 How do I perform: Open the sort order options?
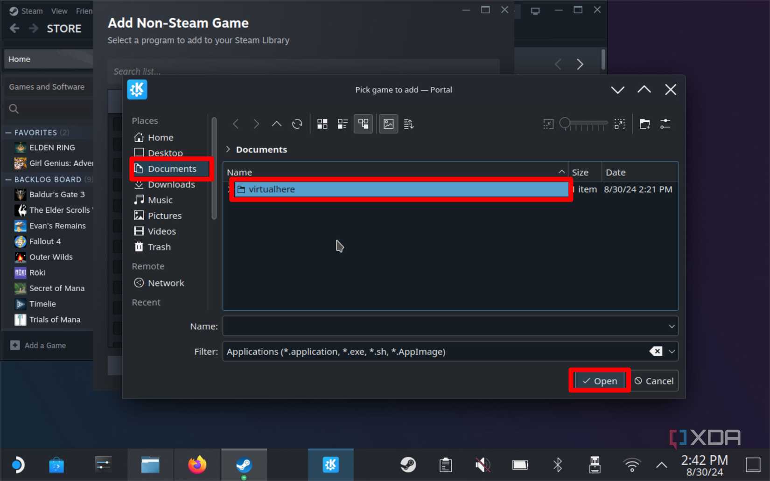[408, 124]
